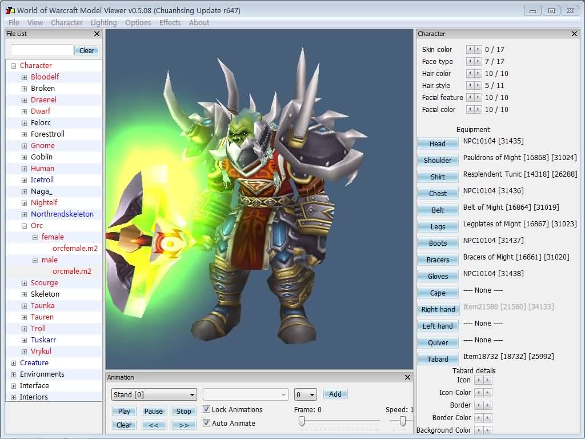Open the Lighting menu
The image size is (585, 439).
[104, 23]
